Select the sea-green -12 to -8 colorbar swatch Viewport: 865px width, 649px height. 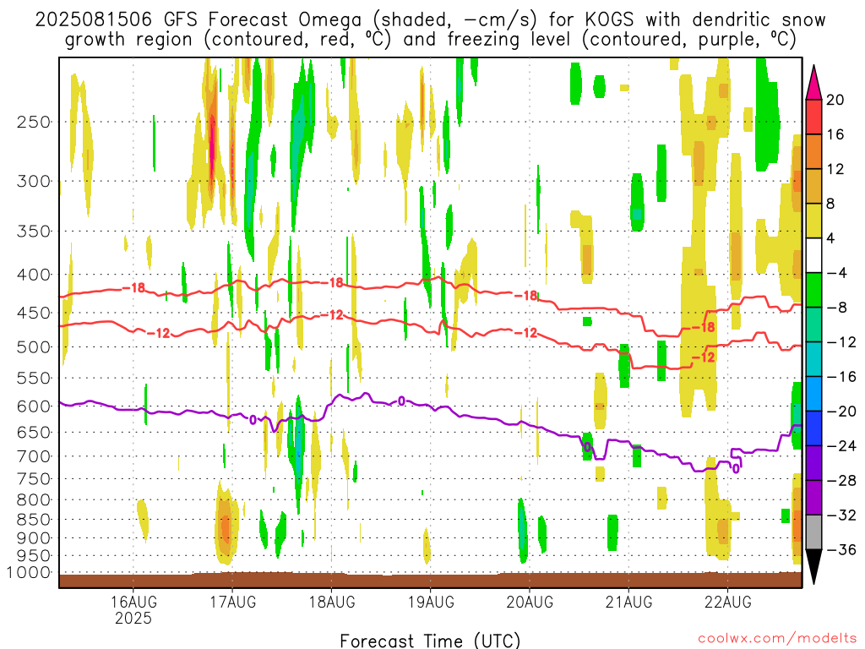[813, 324]
